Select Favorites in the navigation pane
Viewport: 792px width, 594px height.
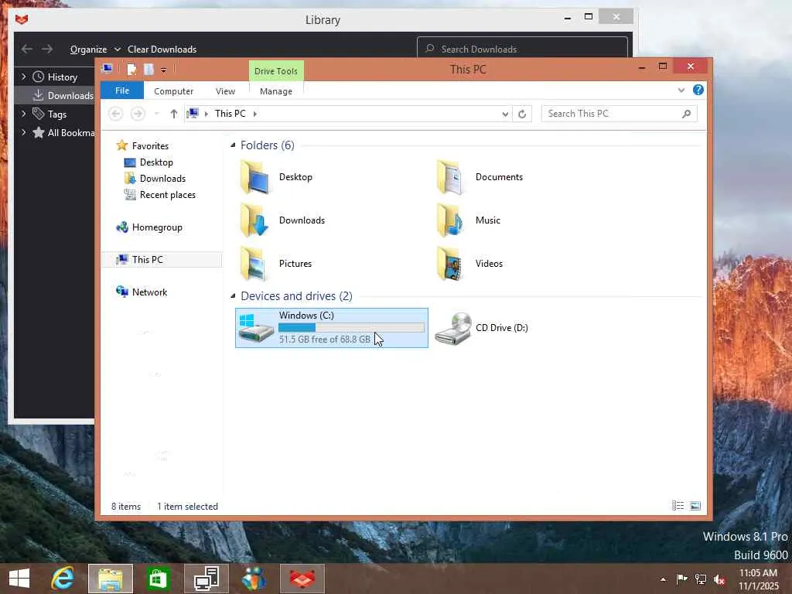(x=150, y=146)
